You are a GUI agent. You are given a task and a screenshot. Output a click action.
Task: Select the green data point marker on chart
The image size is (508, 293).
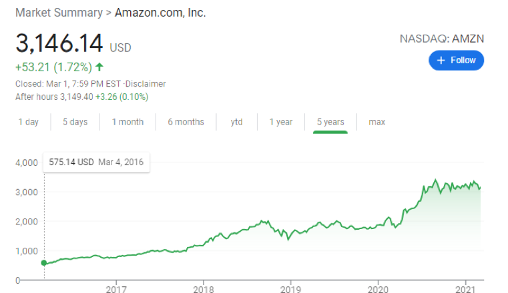pyautogui.click(x=44, y=263)
